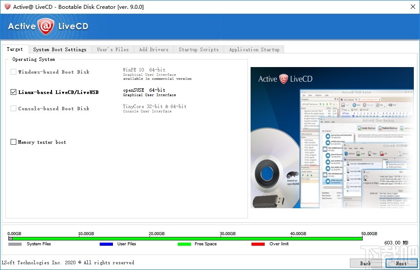Click the "WinPE 10 64-bit" description text
420x270 pixels.
coord(144,70)
